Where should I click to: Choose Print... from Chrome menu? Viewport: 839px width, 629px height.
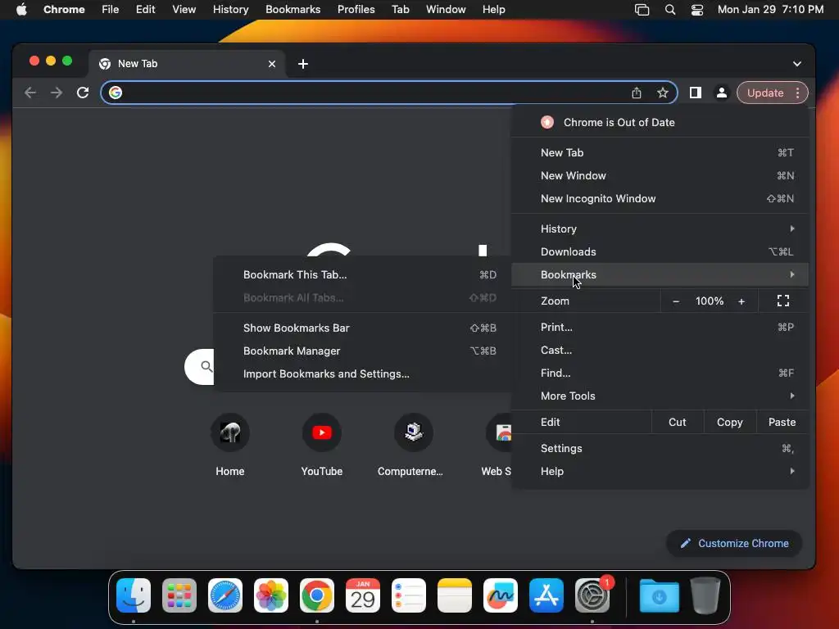[x=660, y=328]
